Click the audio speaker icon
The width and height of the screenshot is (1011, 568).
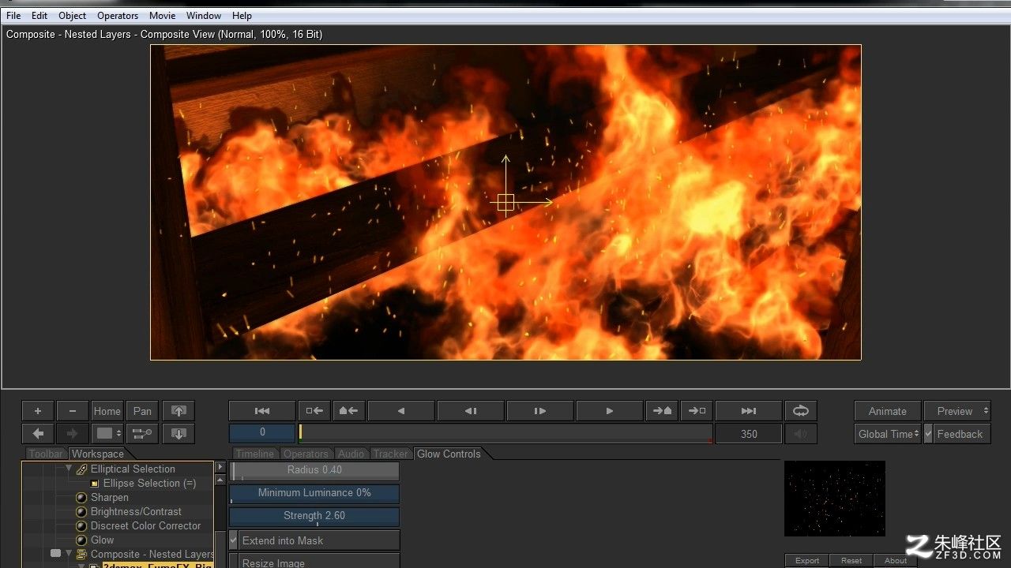coord(801,434)
